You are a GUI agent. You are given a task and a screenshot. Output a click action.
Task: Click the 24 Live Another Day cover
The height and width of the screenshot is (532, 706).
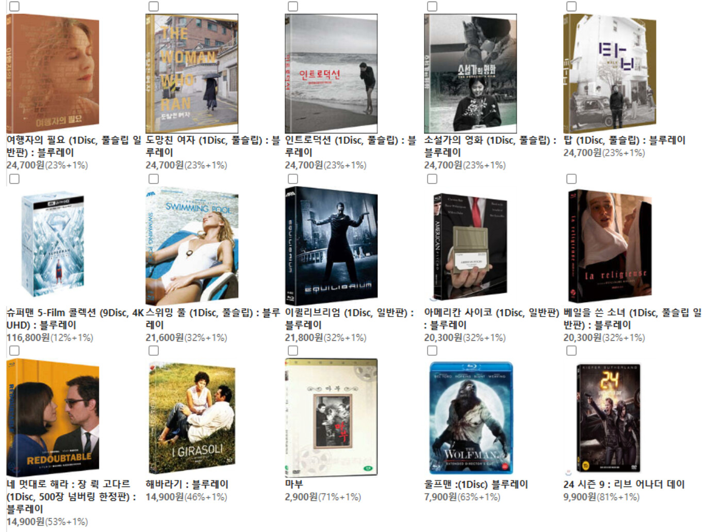[609, 418]
